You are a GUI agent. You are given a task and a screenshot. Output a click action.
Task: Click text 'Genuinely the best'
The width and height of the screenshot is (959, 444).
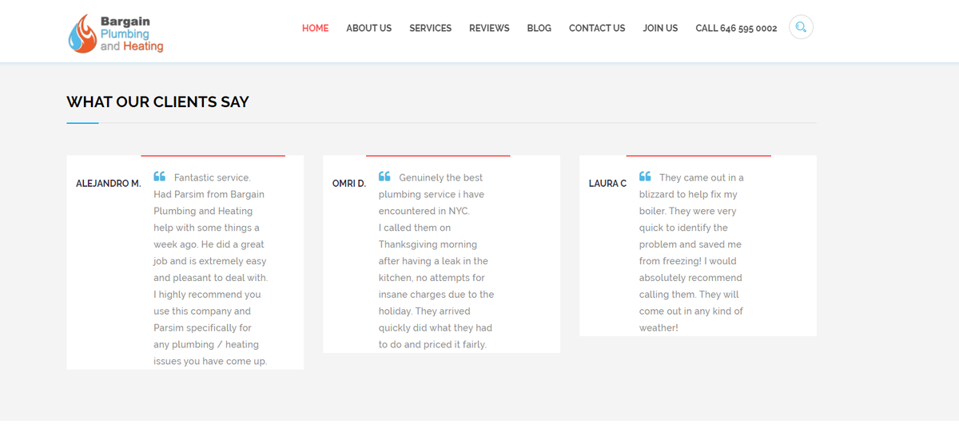pos(441,178)
